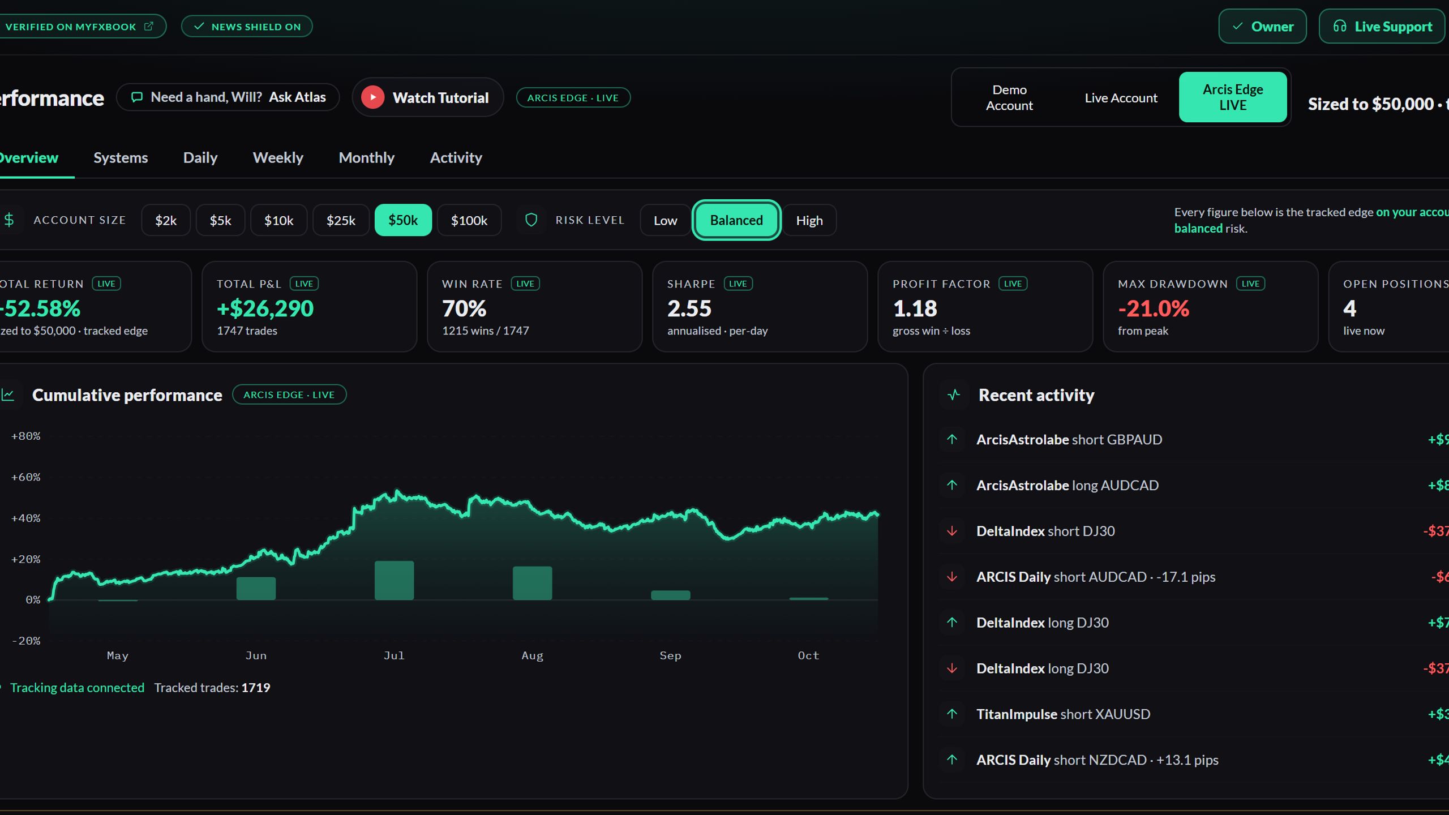Click the Owner button
The image size is (1449, 815).
tap(1262, 26)
